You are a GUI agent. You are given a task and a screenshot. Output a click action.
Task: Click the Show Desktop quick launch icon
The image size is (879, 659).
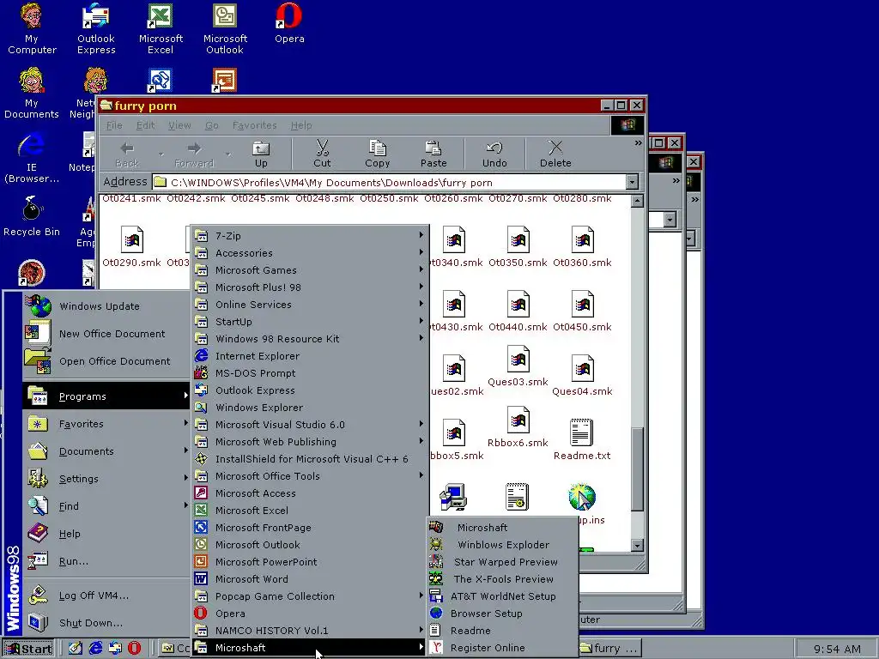click(x=76, y=649)
